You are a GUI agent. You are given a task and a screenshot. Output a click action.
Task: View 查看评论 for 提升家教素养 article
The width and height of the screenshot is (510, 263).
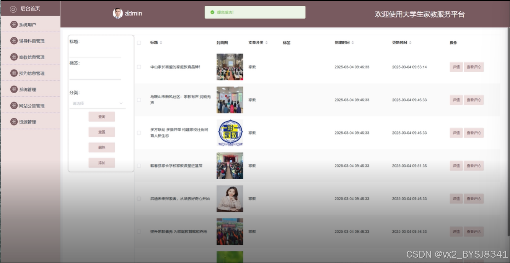point(474,232)
